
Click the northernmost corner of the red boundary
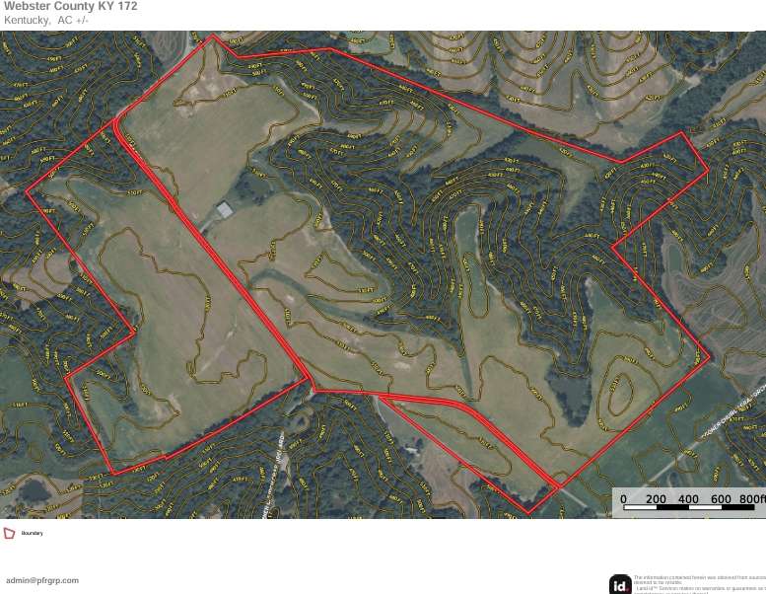pyautogui.click(x=212, y=35)
